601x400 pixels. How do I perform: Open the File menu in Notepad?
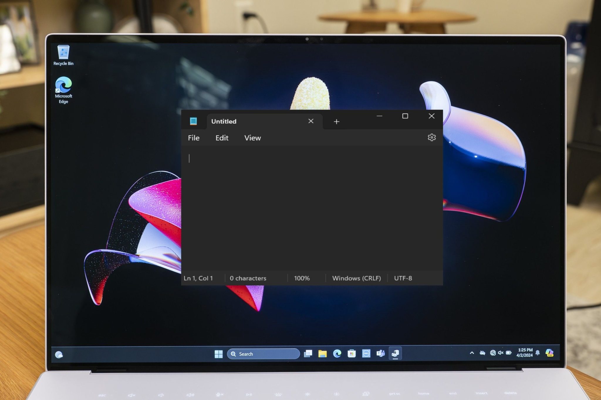194,137
